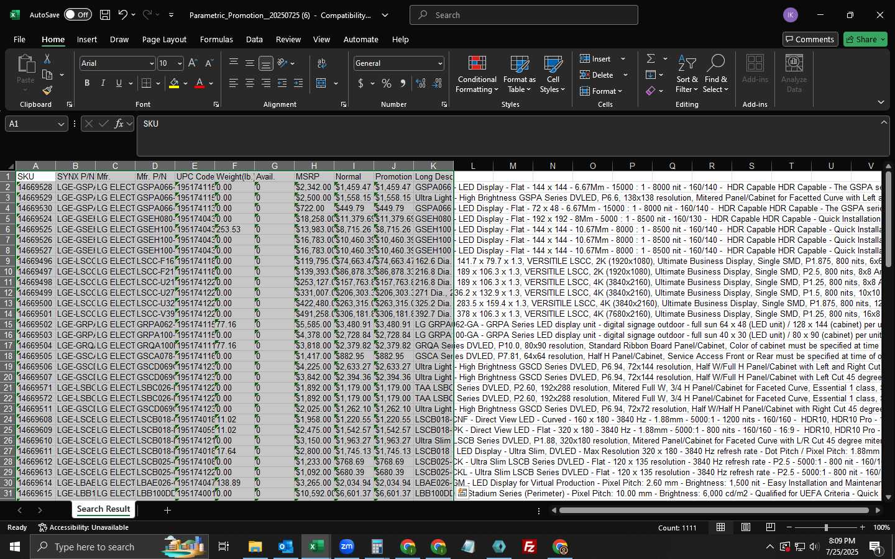Switch to the Formulas tab
895x559 pixels.
click(x=216, y=39)
